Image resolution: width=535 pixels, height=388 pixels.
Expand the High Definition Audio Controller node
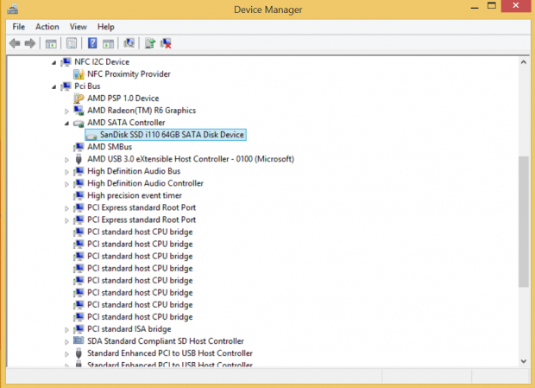pyautogui.click(x=66, y=184)
